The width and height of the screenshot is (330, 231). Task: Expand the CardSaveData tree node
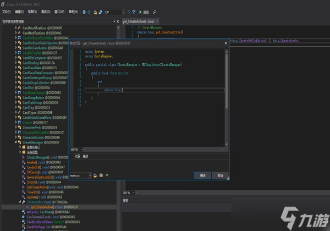[x=16, y=68]
